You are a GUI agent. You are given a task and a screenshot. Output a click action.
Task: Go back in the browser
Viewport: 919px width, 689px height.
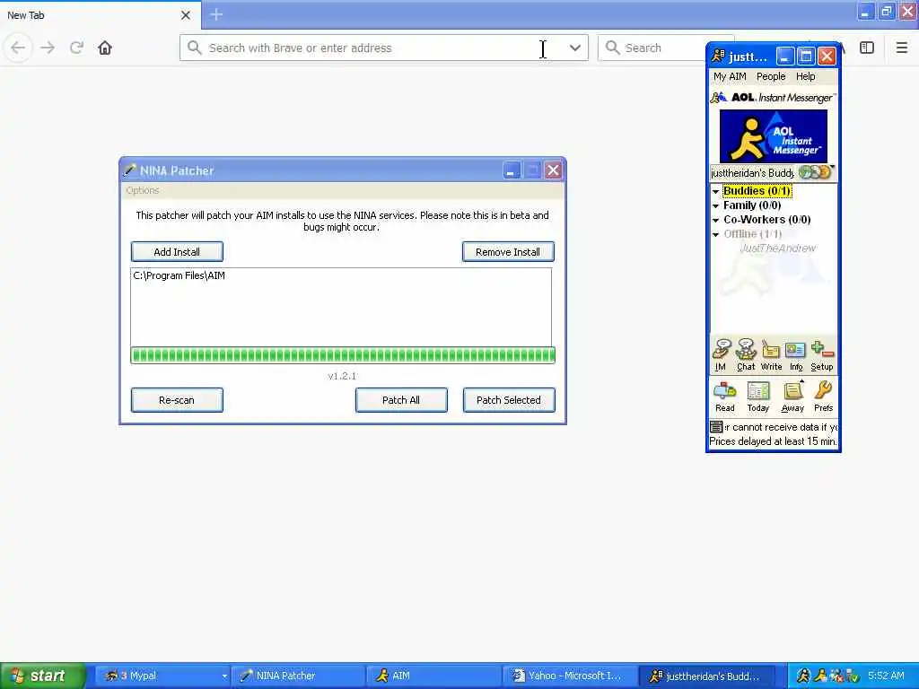[x=18, y=48]
